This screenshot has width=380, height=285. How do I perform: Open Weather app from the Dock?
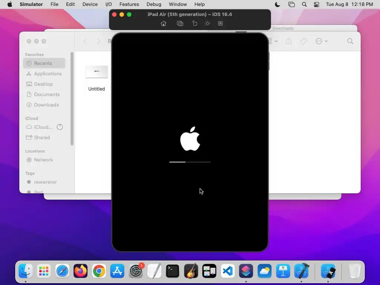[x=264, y=271]
